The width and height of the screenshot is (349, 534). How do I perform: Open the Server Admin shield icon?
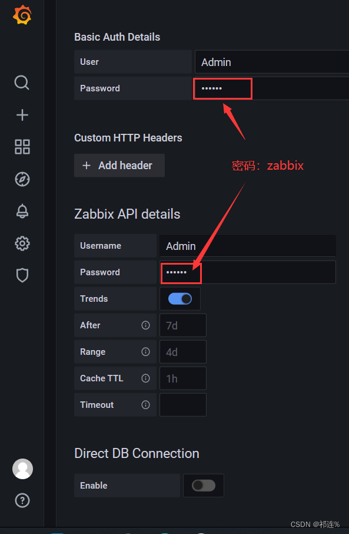tap(22, 275)
